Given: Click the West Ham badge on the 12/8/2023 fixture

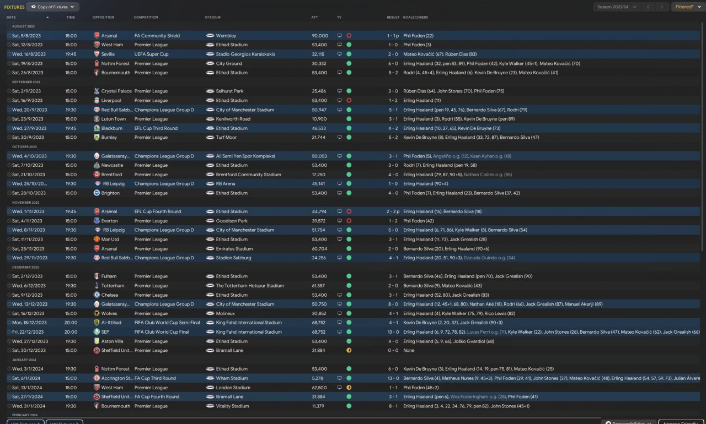Looking at the screenshot, I should click(x=97, y=45).
